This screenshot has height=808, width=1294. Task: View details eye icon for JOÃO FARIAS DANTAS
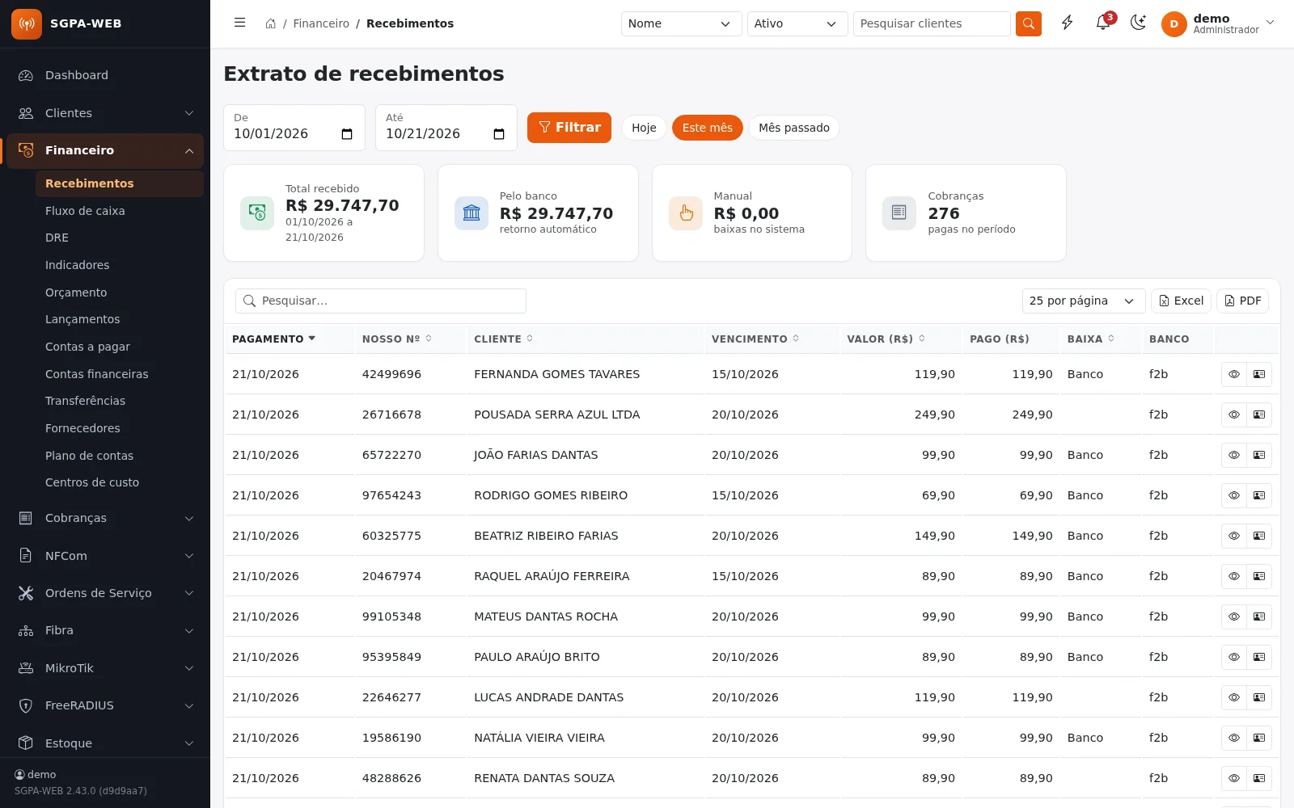click(1234, 455)
